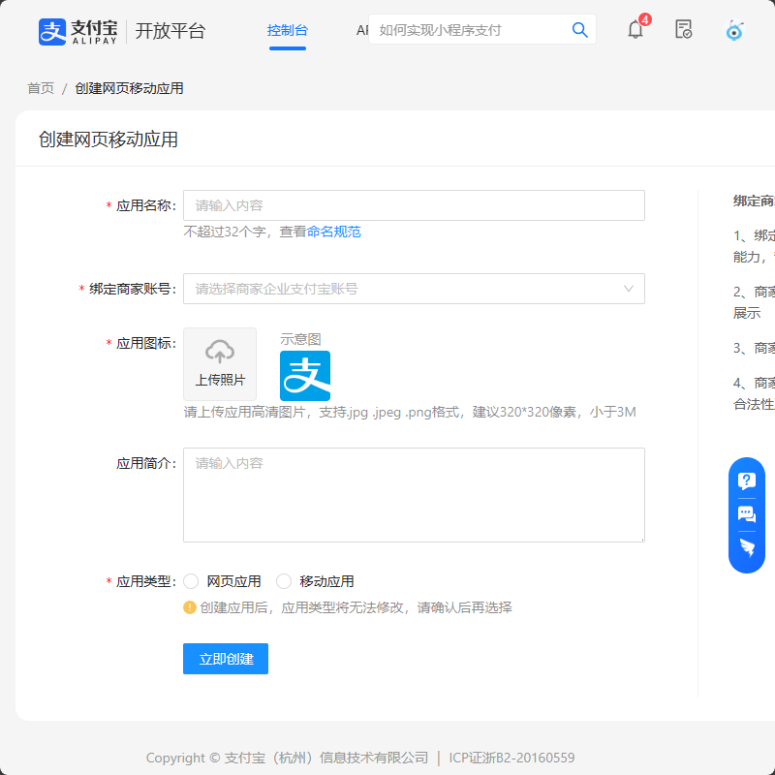775x775 pixels.
Task: Select the 网页应用 radio button
Action: [192, 581]
